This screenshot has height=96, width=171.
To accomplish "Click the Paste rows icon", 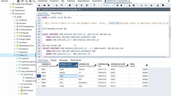I will (x=77, y=5).
